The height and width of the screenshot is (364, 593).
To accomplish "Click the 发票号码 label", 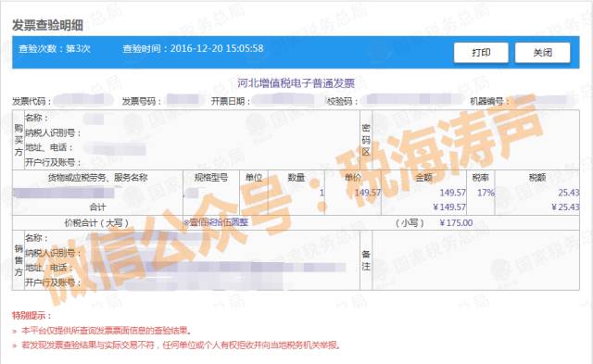I will coord(141,101).
